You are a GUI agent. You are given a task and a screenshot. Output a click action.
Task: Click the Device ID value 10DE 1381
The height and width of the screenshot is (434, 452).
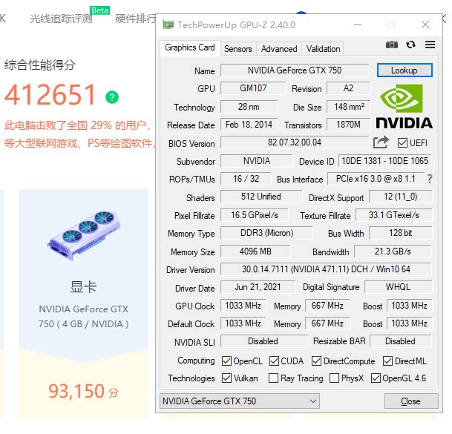[385, 161]
